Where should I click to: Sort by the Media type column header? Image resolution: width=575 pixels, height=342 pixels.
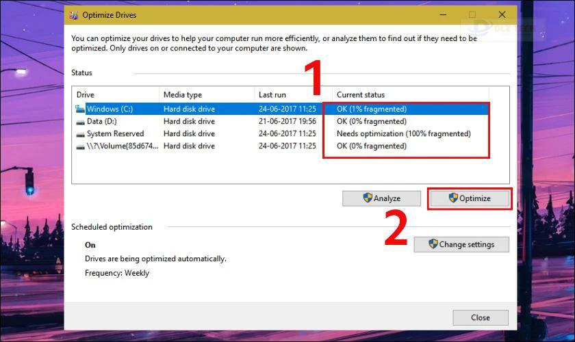click(207, 94)
